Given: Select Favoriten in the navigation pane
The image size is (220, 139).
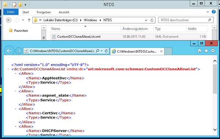Looking at the screenshot, I should pos(21,30).
